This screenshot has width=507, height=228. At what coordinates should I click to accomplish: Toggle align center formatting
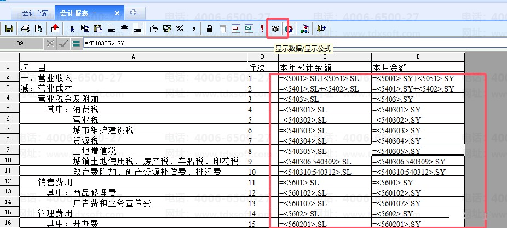click(124, 27)
